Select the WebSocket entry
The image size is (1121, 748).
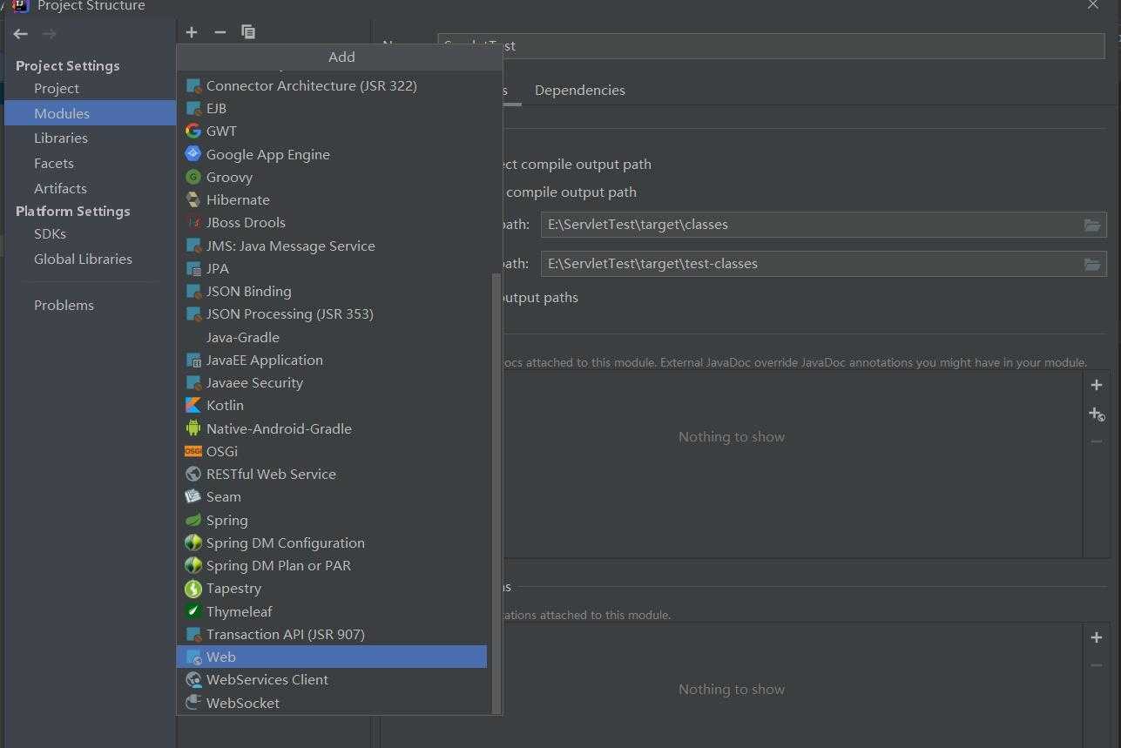[332, 703]
